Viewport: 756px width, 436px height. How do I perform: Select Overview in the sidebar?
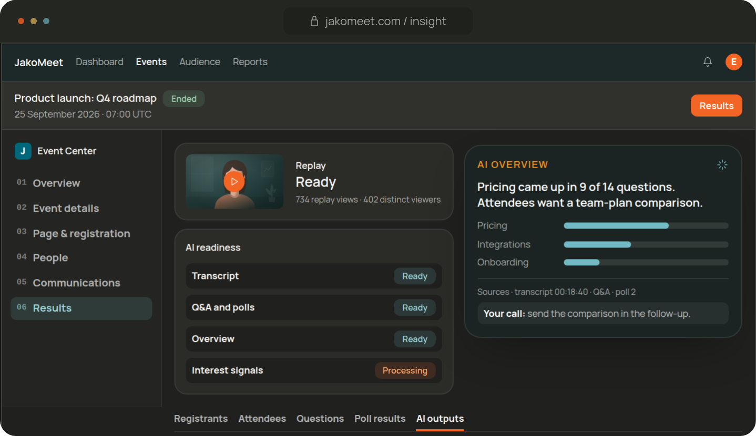(81, 183)
